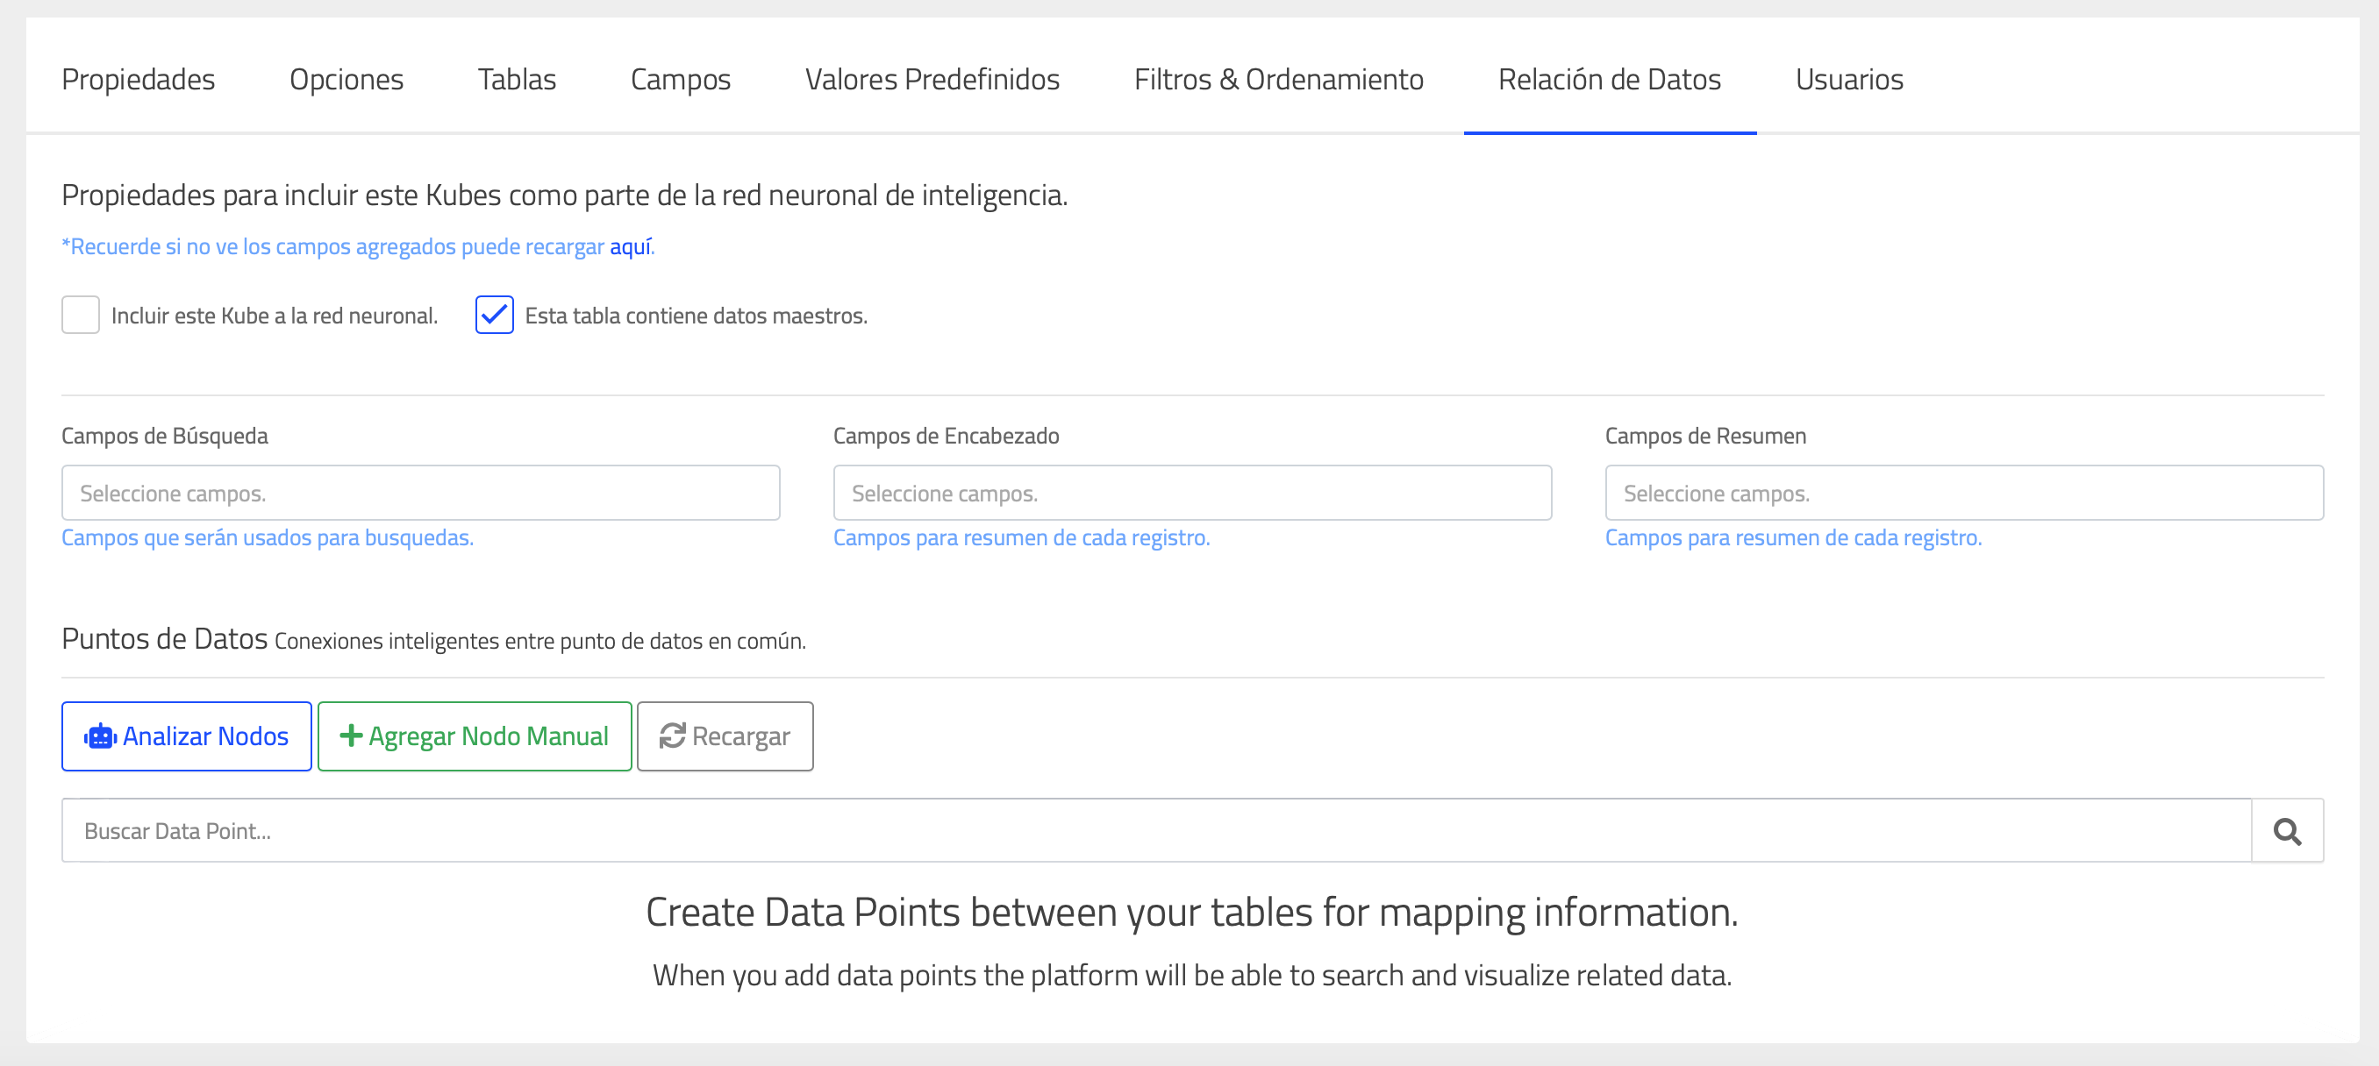
Task: Switch to the Propiedades tab
Action: pos(139,80)
